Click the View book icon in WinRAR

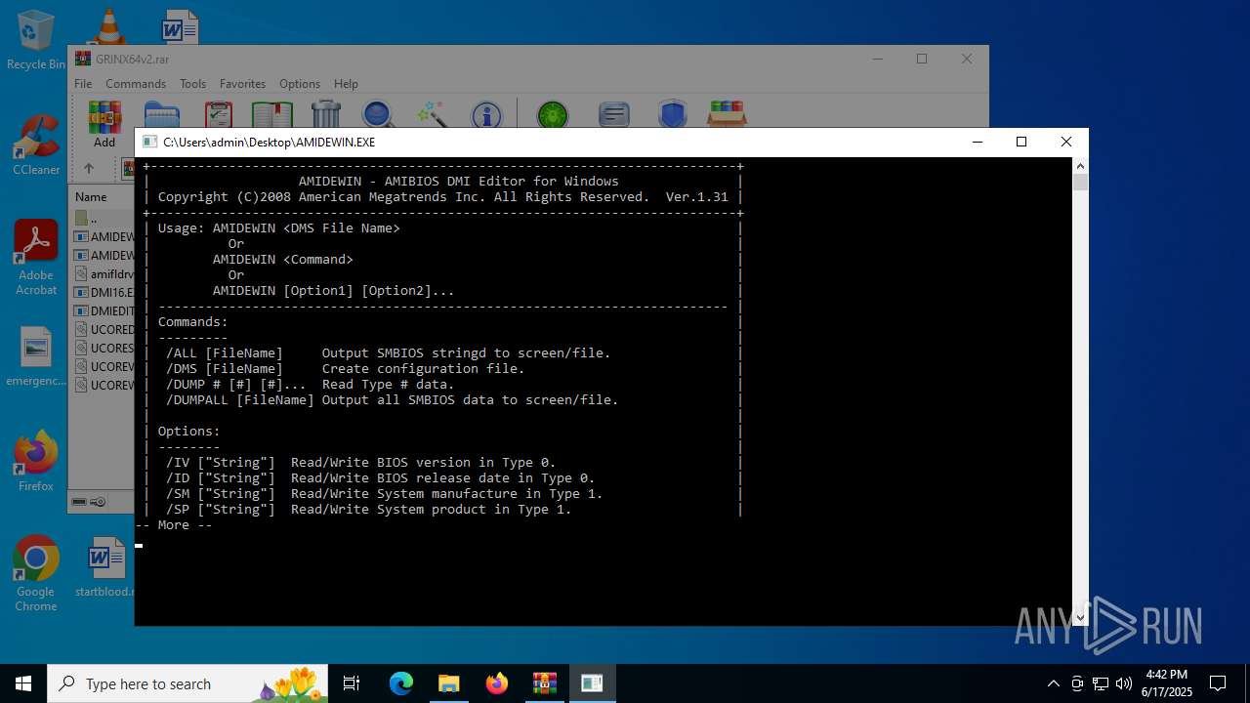pyautogui.click(x=272, y=115)
